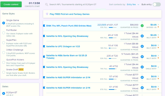165x96 pixels.
Task: Click lightning bolt icon for UFC Octagon satellite
Action: 142,46
